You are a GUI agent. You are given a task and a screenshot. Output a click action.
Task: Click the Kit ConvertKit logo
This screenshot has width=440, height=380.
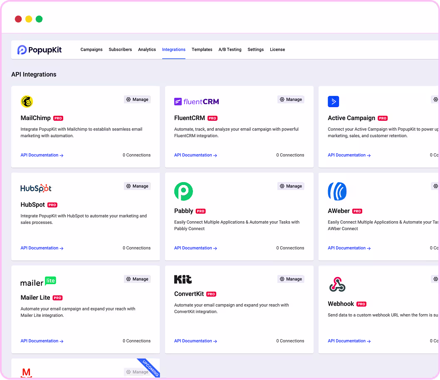(x=183, y=279)
